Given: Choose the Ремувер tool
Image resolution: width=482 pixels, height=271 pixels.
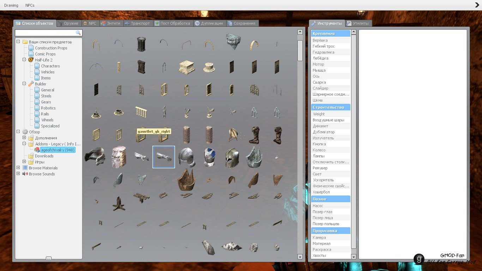Looking at the screenshot, I should click(320, 168).
